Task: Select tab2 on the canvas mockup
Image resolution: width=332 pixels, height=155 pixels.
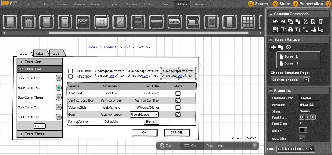Action: click(39, 53)
